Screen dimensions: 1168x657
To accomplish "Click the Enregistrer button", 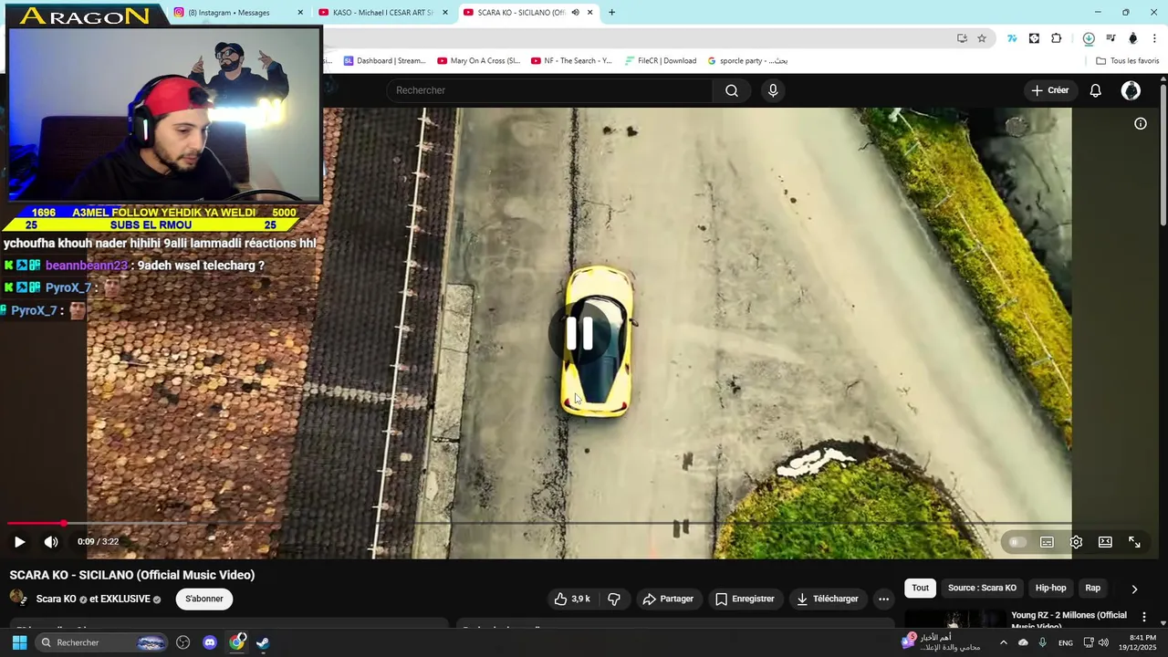I will (745, 600).
